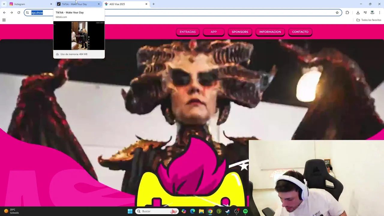Click the Buscar taskbar search box
The width and height of the screenshot is (384, 216).
157,211
